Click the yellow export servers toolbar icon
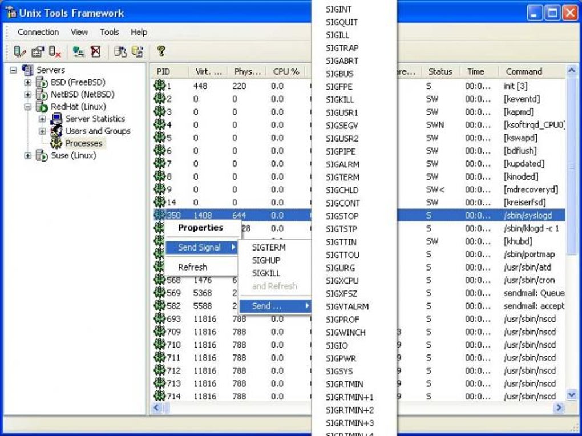 [x=138, y=51]
